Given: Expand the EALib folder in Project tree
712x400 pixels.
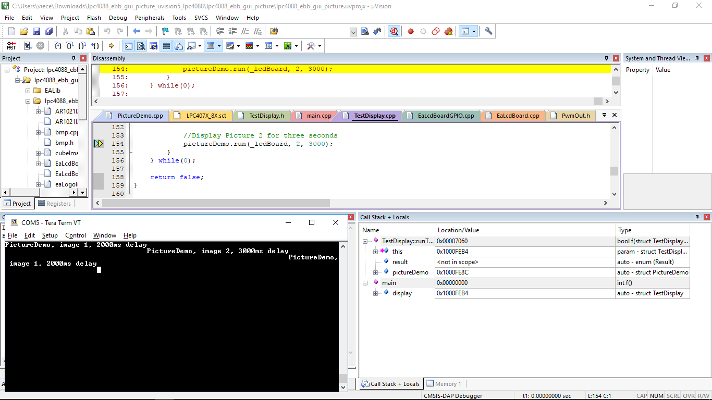Looking at the screenshot, I should pyautogui.click(x=28, y=91).
